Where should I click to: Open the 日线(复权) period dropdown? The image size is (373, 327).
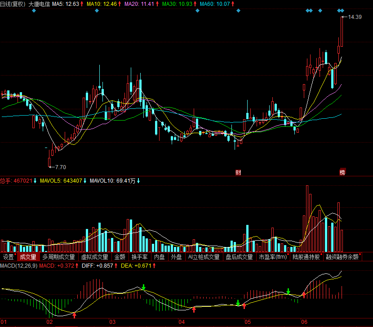point(13,4)
